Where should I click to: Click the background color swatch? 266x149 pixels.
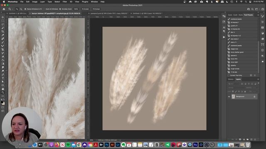(4, 104)
